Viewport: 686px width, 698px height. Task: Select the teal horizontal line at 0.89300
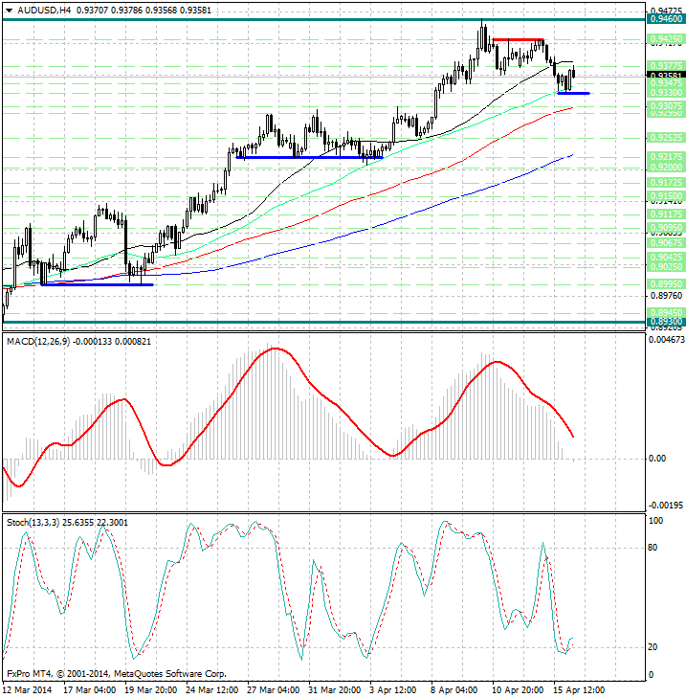324,323
